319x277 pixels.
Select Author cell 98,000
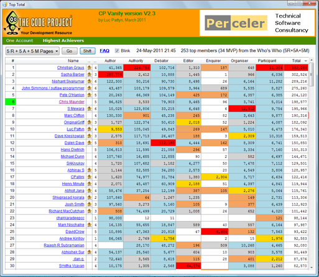tap(111, 218)
